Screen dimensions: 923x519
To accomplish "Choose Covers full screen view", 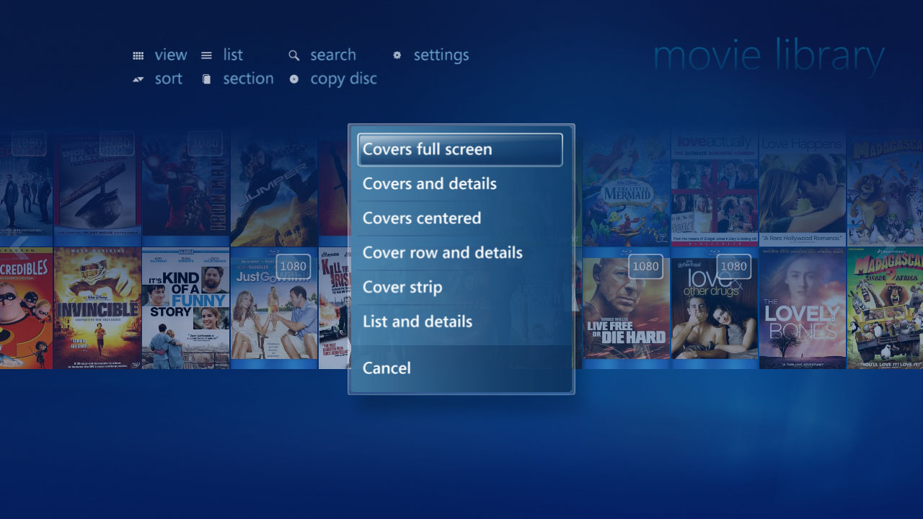I will point(460,149).
